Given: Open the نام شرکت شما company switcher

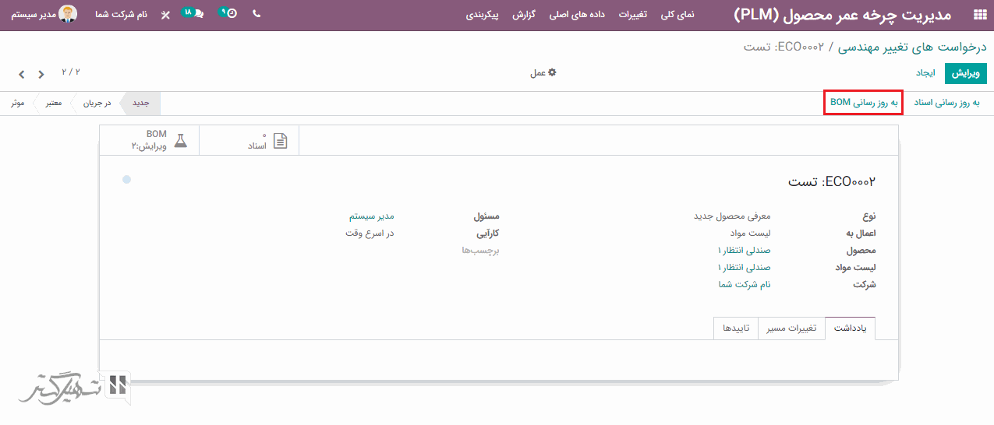Looking at the screenshot, I should tap(121, 15).
